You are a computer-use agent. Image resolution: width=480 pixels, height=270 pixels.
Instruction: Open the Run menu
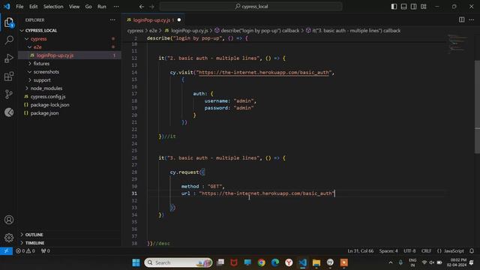[102, 7]
